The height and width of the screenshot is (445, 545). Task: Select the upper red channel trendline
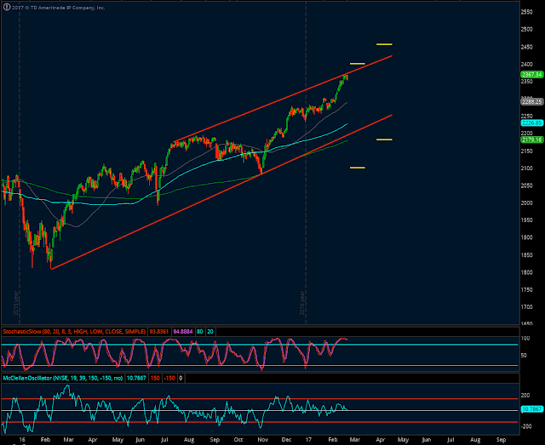point(282,99)
